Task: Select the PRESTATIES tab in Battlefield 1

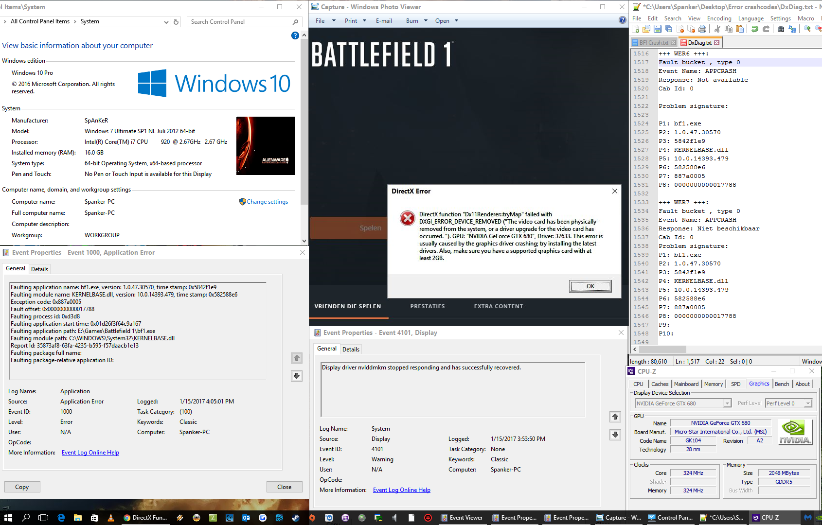Action: click(x=427, y=306)
